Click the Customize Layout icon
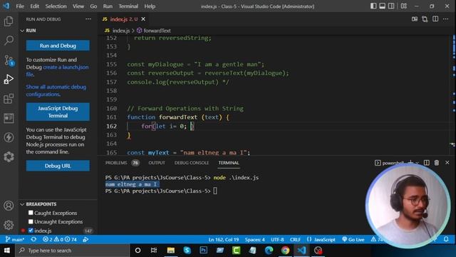456x257 pixels. click(x=404, y=6)
